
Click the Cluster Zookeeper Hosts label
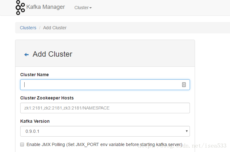tap(47, 98)
